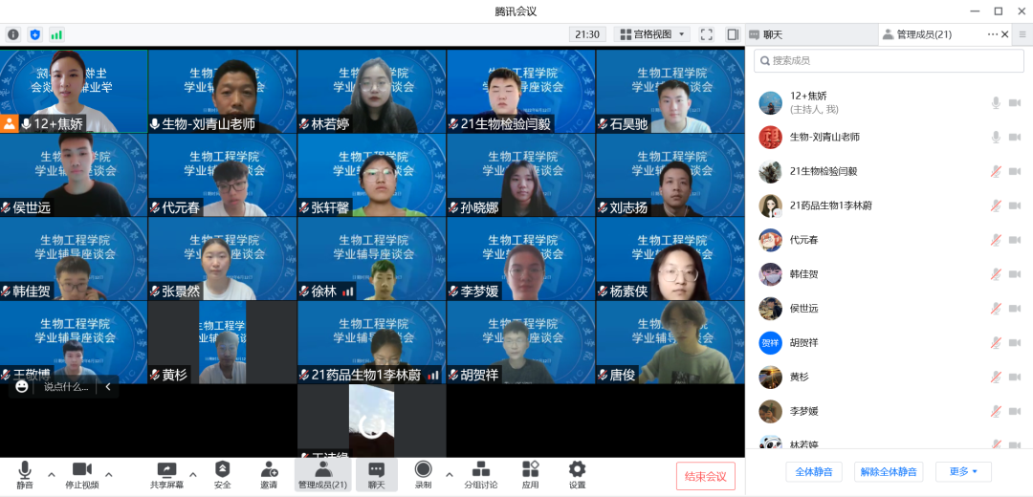Expand the 更多 dropdown in member panel
Image resolution: width=1033 pixels, height=497 pixels.
[x=963, y=472]
